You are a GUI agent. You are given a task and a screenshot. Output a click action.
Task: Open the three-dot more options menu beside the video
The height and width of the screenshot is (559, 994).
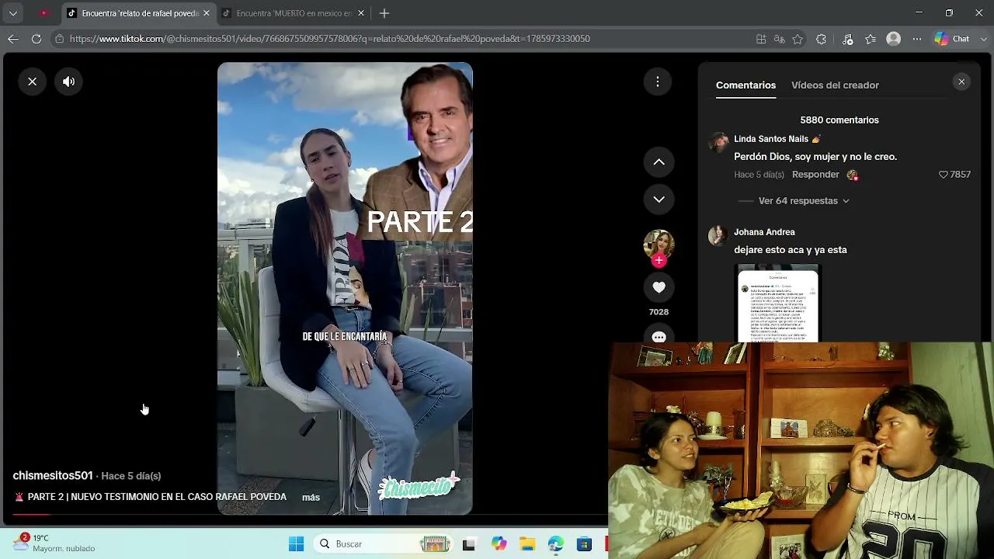(x=658, y=82)
